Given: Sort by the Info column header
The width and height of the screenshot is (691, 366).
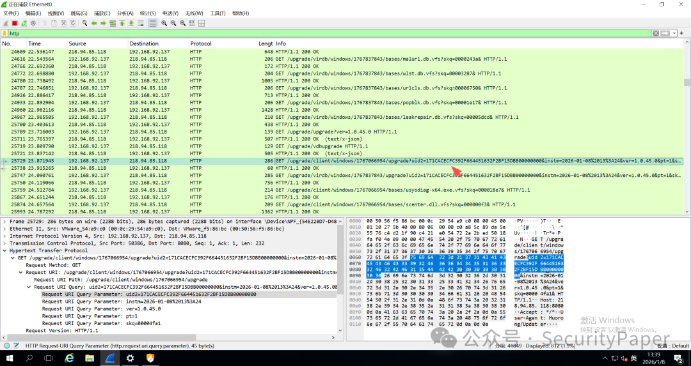Looking at the screenshot, I should [479, 43].
